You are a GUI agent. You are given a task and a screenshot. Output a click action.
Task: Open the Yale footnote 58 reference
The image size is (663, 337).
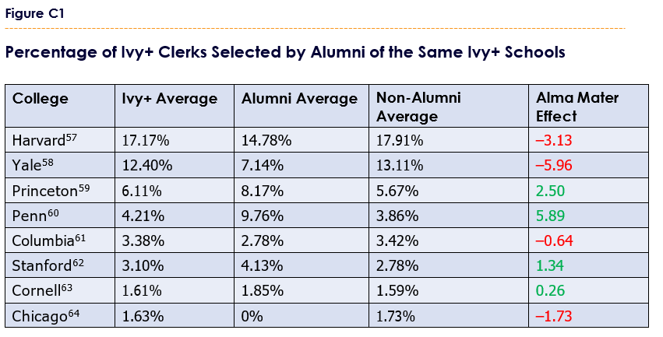point(48,162)
